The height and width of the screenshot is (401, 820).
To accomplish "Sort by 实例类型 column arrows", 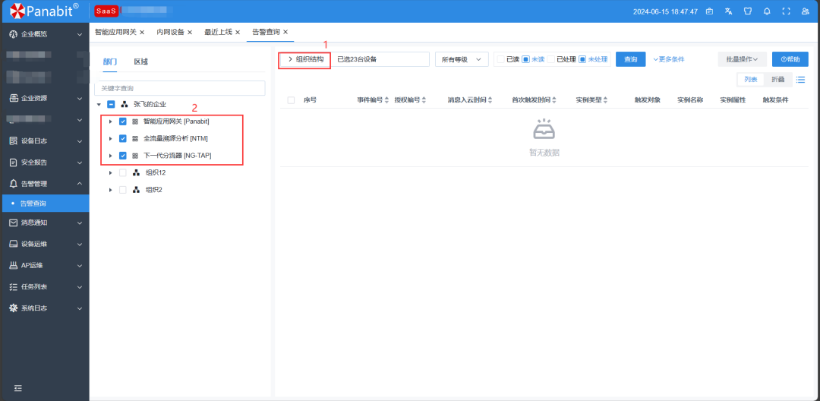I will click(x=606, y=99).
